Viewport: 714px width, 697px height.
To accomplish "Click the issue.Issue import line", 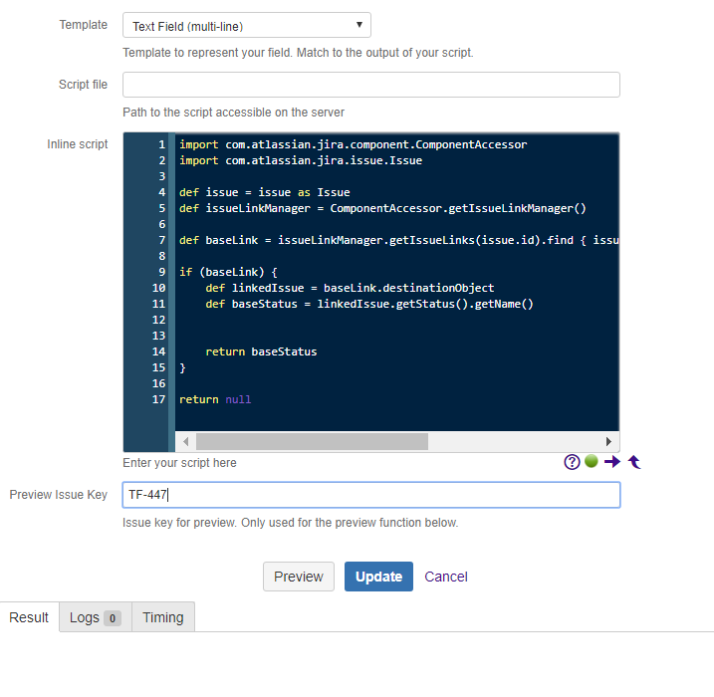I will click(301, 160).
